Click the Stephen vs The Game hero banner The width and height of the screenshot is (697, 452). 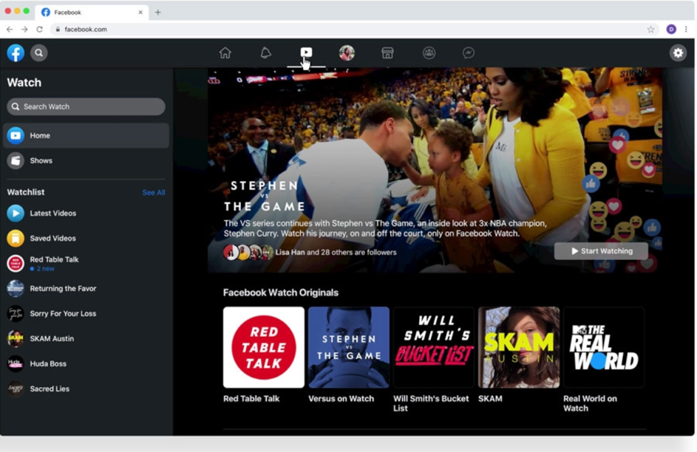click(x=435, y=170)
